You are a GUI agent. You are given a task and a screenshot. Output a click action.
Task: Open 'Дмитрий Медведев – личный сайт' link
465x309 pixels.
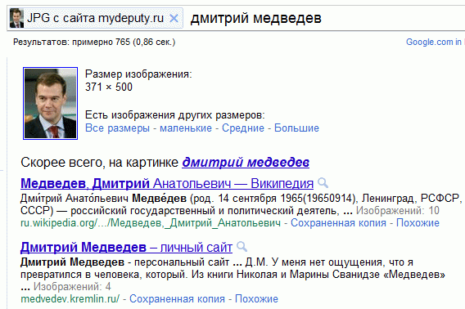click(x=126, y=248)
